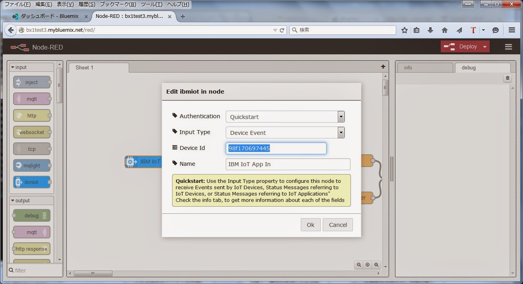Open the Node-RED hamburger menu

point(508,47)
